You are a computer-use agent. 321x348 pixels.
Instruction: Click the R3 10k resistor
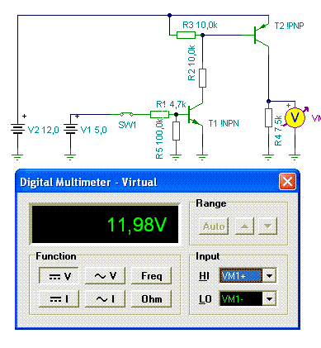tap(186, 35)
